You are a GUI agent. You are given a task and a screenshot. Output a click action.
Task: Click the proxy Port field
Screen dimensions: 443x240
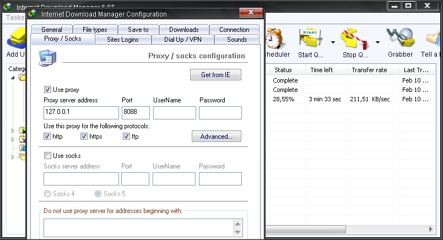136,113
